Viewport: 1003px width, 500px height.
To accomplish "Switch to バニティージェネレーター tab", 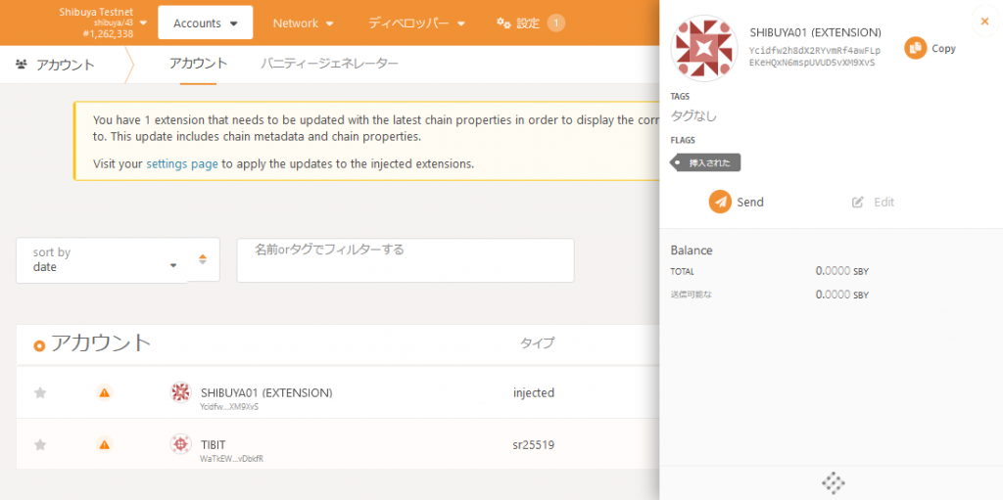I will (329, 64).
